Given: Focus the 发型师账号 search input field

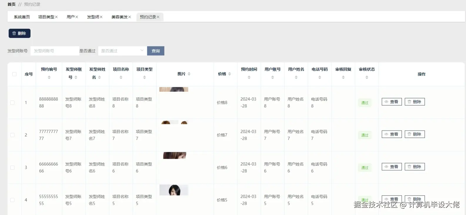Looking at the screenshot, I should click(x=55, y=51).
